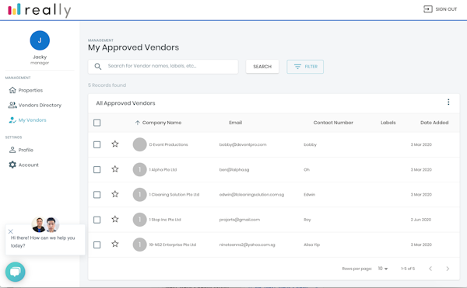This screenshot has height=288, width=467.
Task: Click the 2 Jun 2020 date
Action: [421, 220]
